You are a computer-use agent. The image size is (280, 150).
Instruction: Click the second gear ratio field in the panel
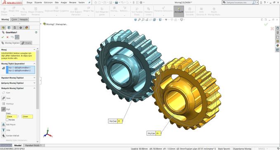click(x=27, y=117)
